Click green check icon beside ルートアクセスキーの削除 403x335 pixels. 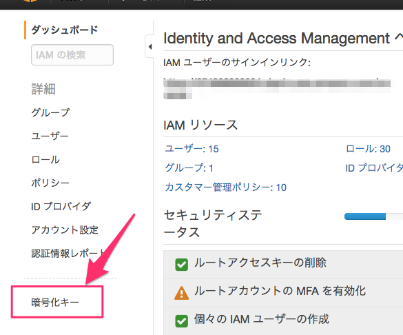pos(181,265)
